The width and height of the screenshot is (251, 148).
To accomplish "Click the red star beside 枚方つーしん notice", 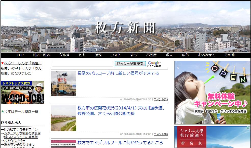I will tap(2, 63).
